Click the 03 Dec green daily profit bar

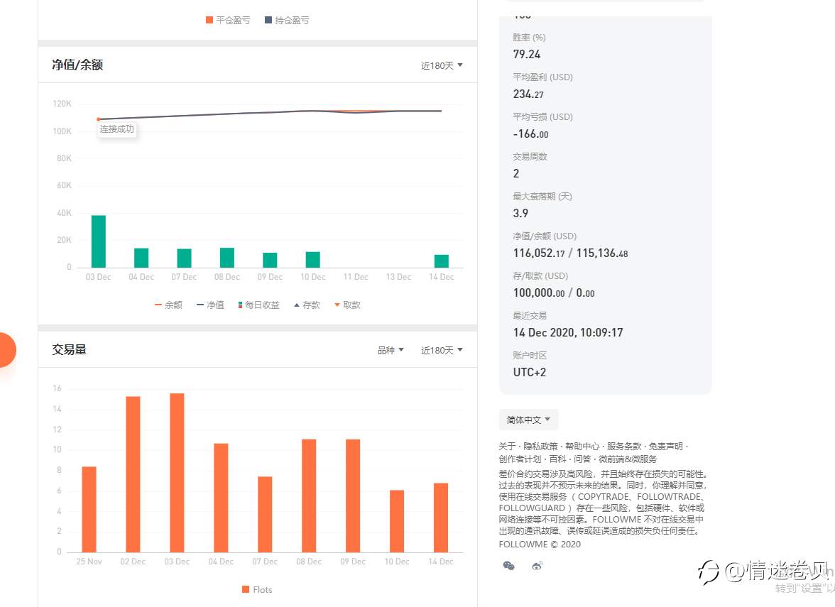pyautogui.click(x=99, y=241)
